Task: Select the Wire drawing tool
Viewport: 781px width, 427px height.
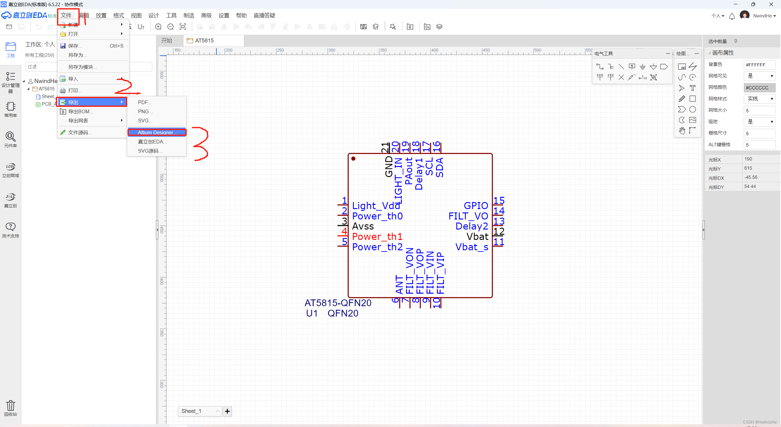Action: click(x=600, y=67)
